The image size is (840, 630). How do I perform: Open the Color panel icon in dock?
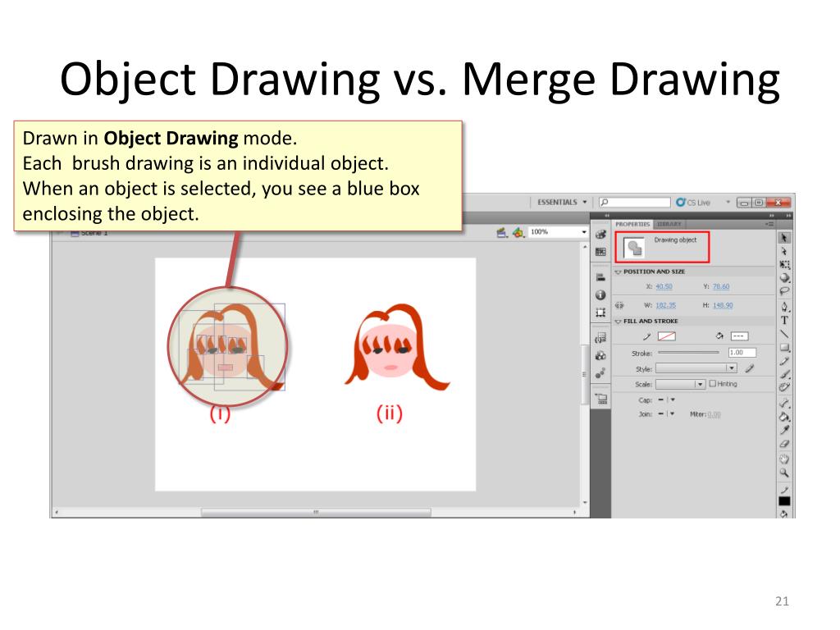(x=600, y=235)
